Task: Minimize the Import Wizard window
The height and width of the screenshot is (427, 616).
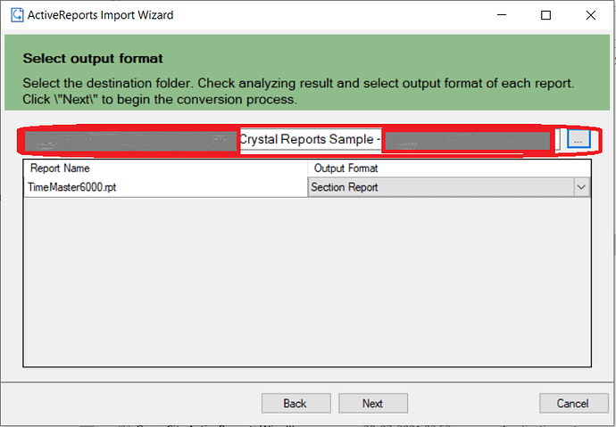Action: pos(502,15)
